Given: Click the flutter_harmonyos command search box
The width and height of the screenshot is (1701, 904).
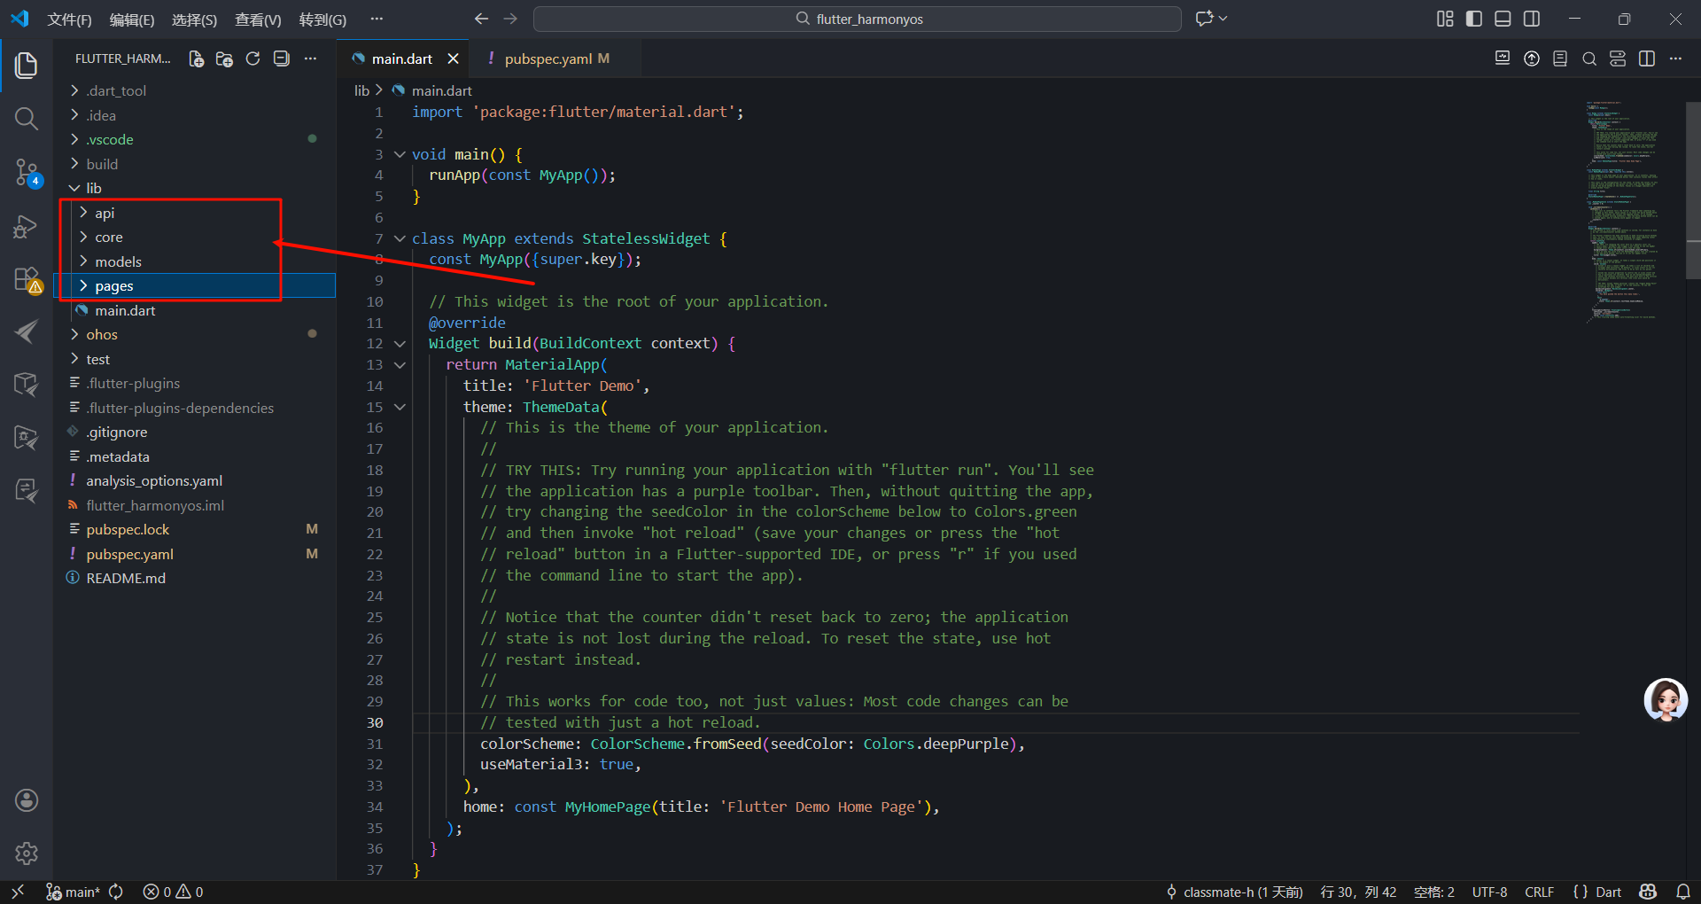Looking at the screenshot, I should point(858,19).
